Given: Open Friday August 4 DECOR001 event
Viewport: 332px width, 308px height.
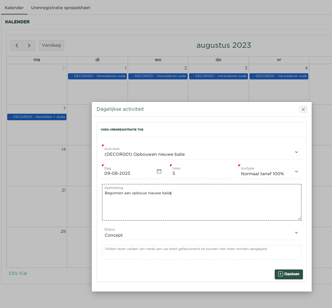Looking at the screenshot, I should [279, 76].
